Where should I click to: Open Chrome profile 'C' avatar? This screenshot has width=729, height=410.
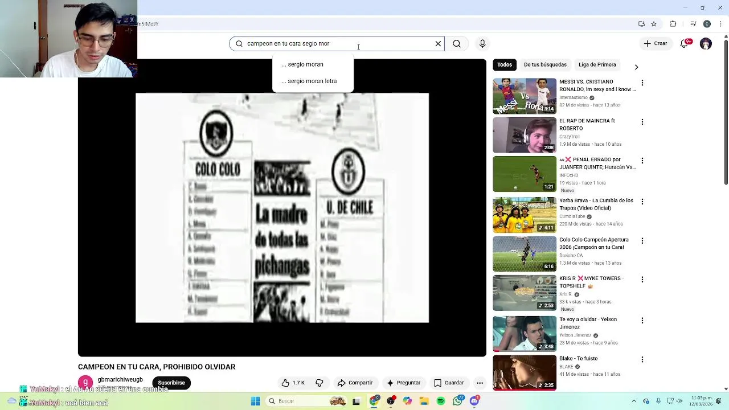(707, 24)
